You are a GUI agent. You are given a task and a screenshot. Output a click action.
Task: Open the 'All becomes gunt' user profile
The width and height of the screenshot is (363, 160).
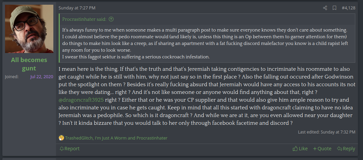(x=29, y=64)
